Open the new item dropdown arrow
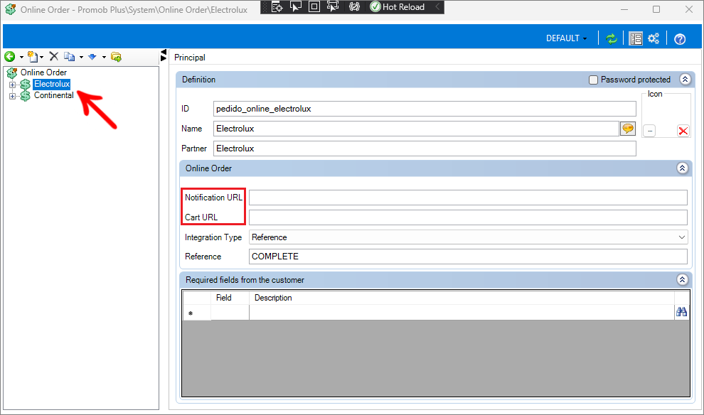The width and height of the screenshot is (704, 415). [42, 57]
